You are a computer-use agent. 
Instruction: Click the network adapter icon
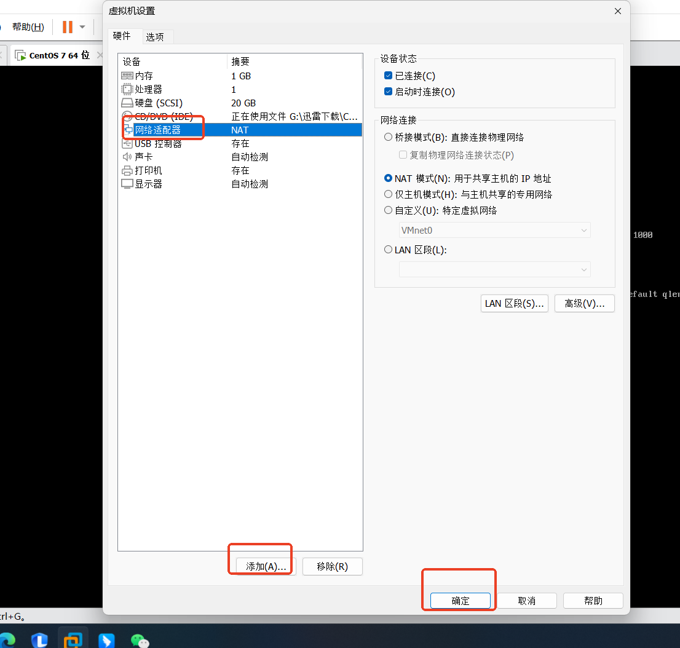pos(128,130)
